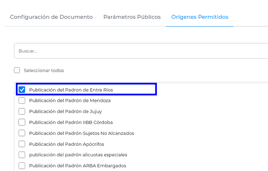The height and width of the screenshot is (171, 268).
Task: Switch to the Parámetros Públicos tab
Action: pyautogui.click(x=132, y=17)
